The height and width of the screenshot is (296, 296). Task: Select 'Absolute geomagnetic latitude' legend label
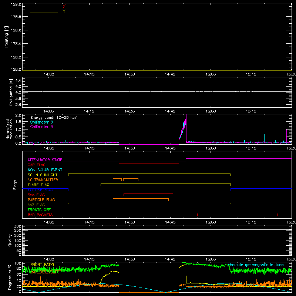(x=256, y=265)
